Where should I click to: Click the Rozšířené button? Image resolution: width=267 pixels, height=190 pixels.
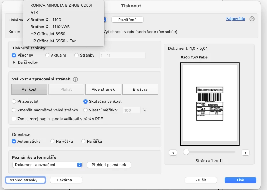tap(127, 20)
